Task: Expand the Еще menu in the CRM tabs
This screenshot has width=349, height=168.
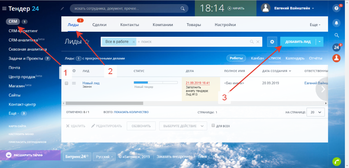Action: (x=315, y=25)
